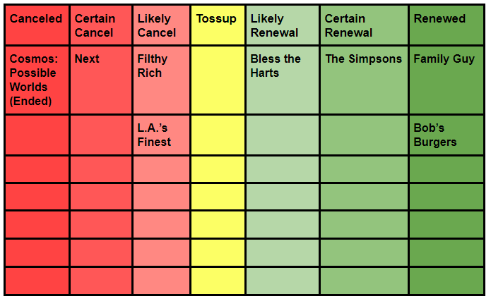Click the empty cell beneath Cosmos entry

37,135
